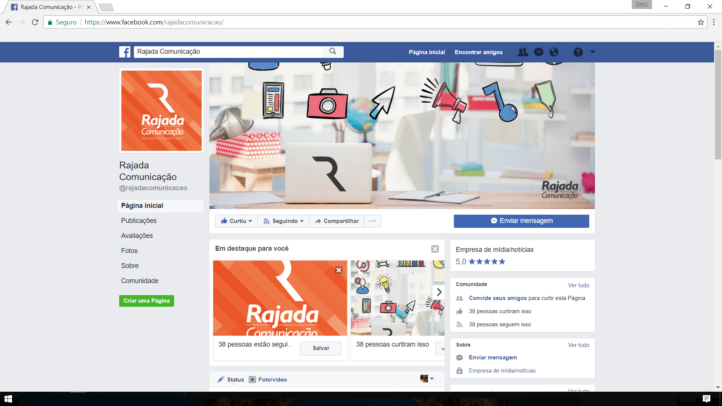Bookmark page with star icon

(701, 22)
